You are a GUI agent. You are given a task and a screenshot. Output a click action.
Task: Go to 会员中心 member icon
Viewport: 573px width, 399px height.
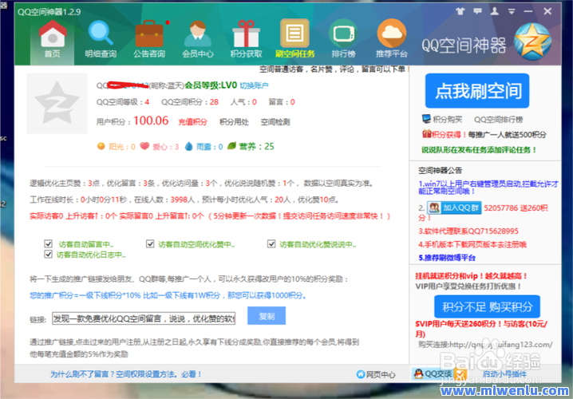(197, 38)
